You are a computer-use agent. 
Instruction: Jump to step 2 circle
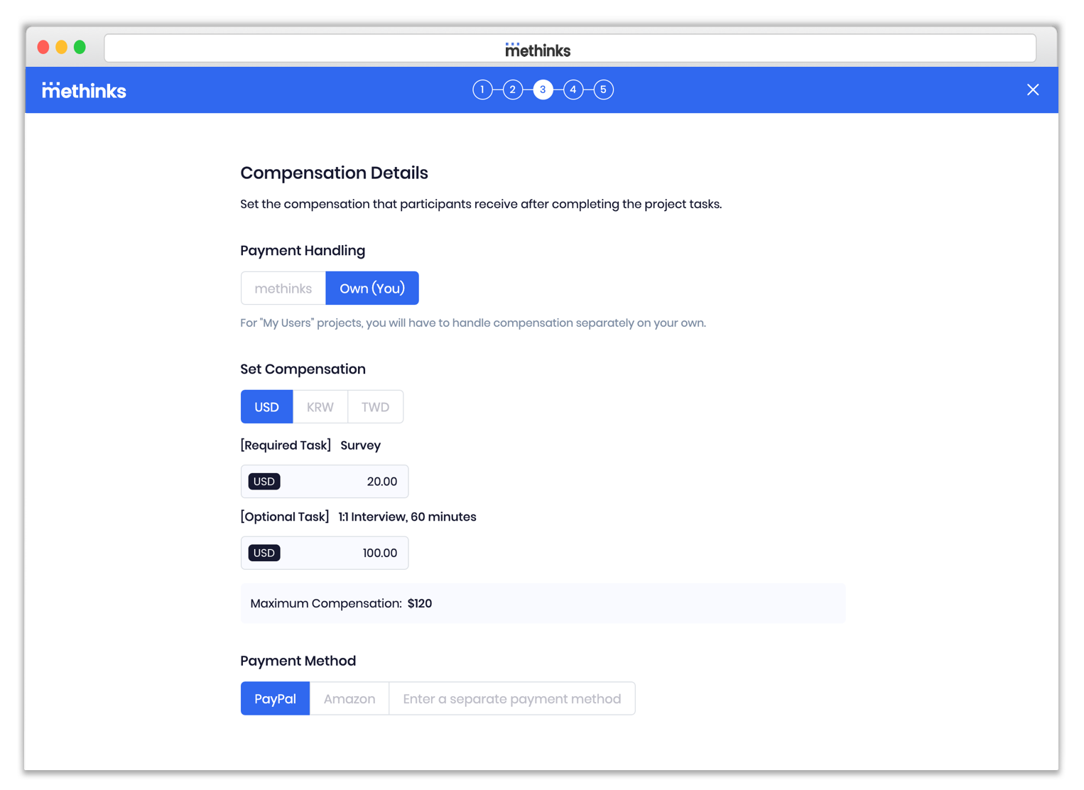(x=512, y=90)
